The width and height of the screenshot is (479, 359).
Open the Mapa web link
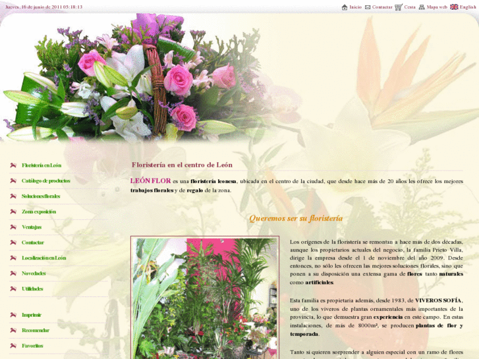coord(437,7)
